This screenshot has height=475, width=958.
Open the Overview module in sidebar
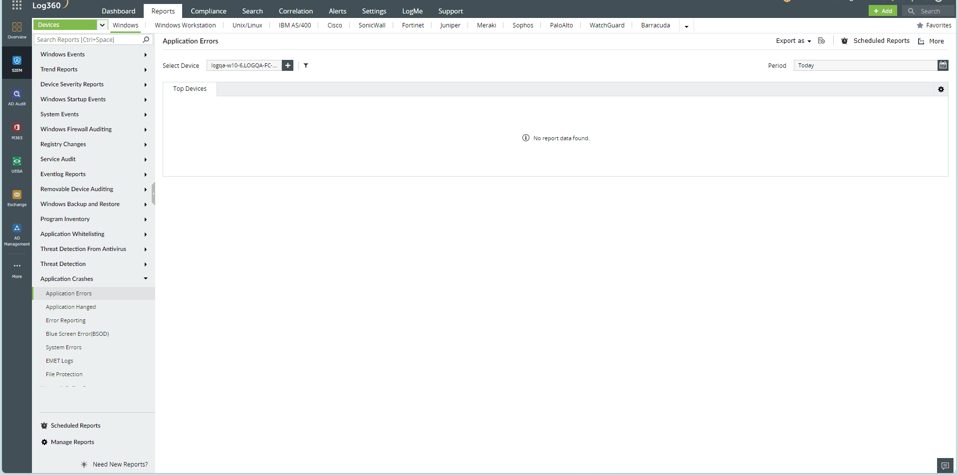[x=17, y=30]
